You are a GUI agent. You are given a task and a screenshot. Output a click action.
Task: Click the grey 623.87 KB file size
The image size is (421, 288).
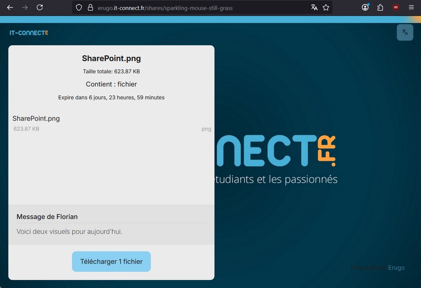click(26, 128)
